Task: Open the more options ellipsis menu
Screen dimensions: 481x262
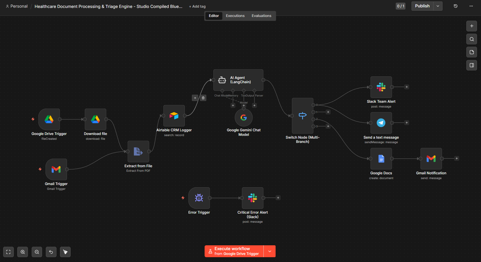Action: pyautogui.click(x=471, y=6)
